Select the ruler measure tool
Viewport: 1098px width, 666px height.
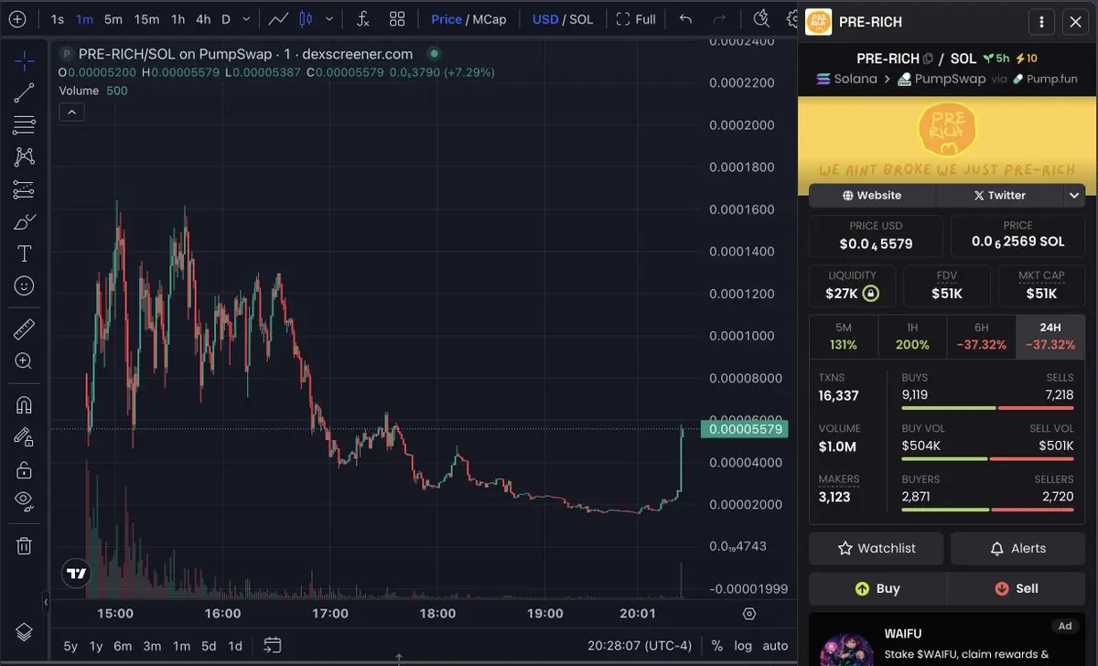click(25, 328)
